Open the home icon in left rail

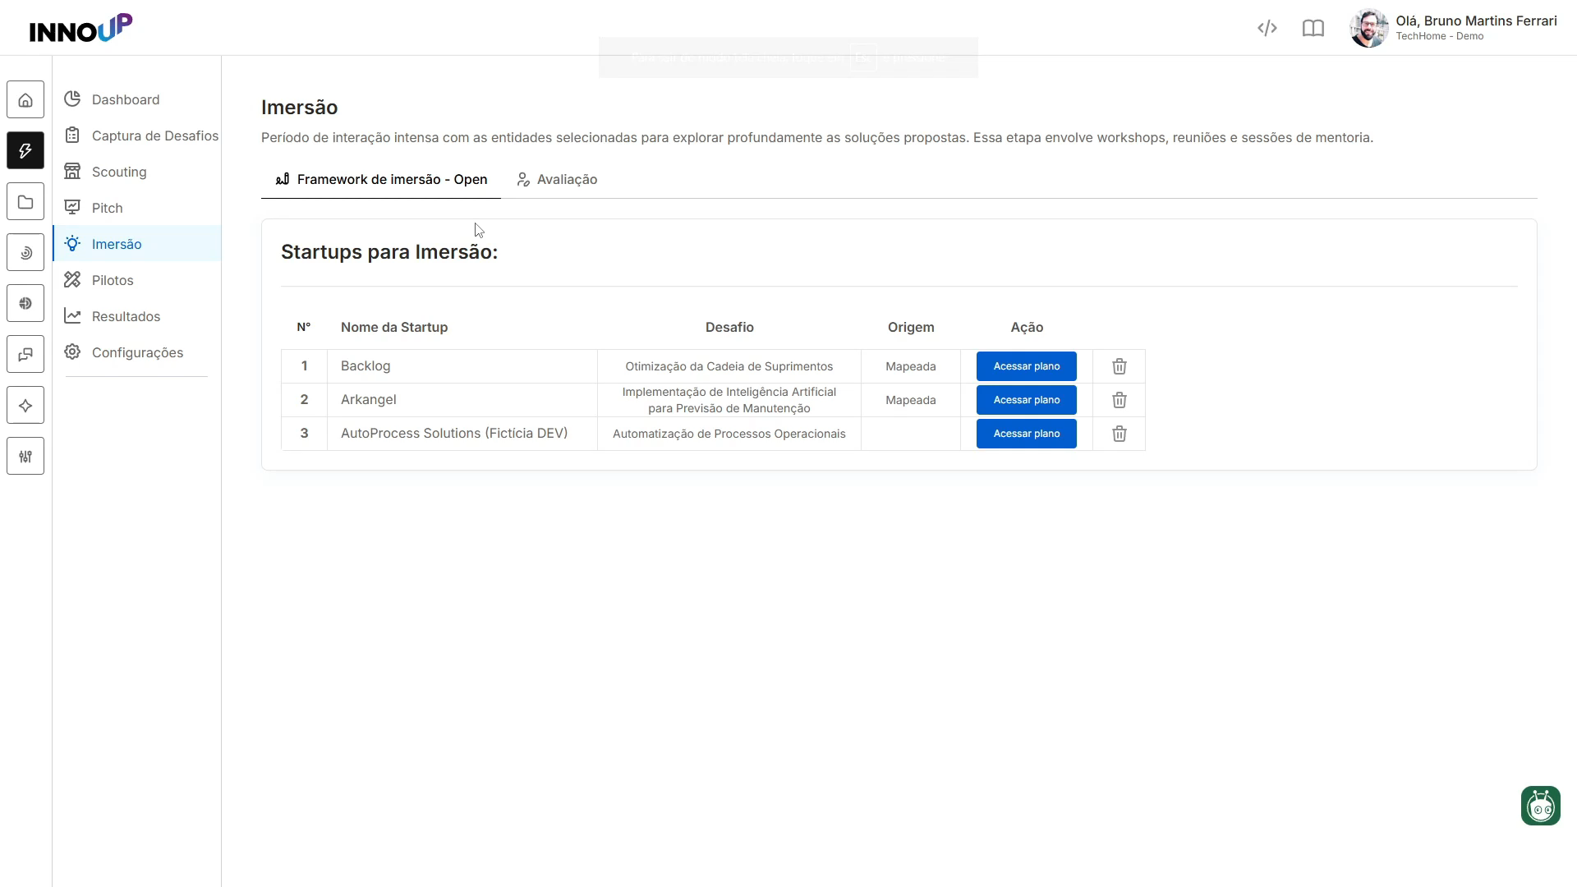pos(25,100)
